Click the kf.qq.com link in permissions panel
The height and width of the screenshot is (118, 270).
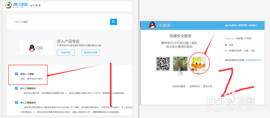[230, 39]
